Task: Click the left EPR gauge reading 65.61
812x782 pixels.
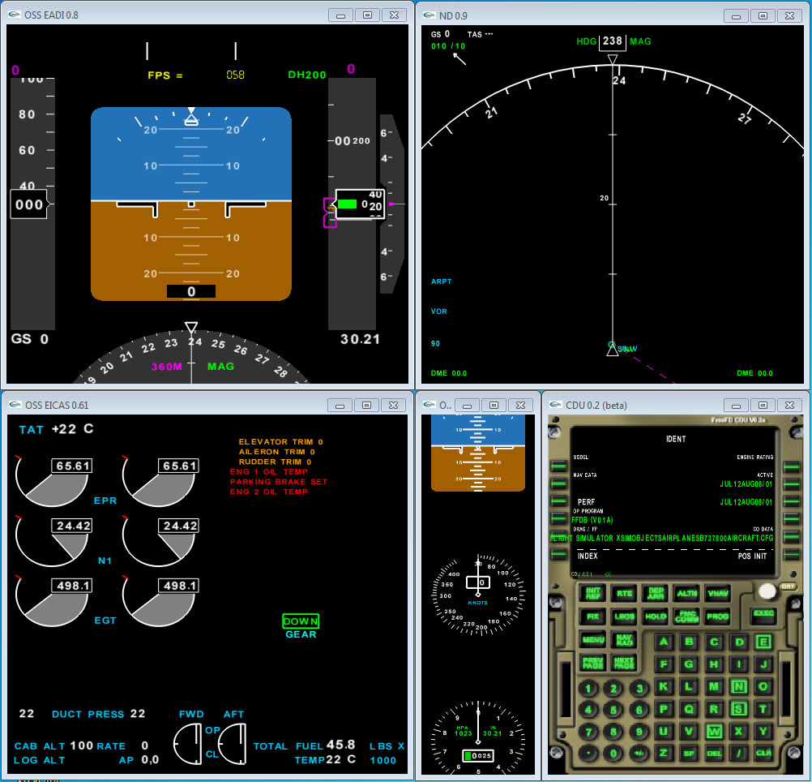Action: pyautogui.click(x=52, y=481)
